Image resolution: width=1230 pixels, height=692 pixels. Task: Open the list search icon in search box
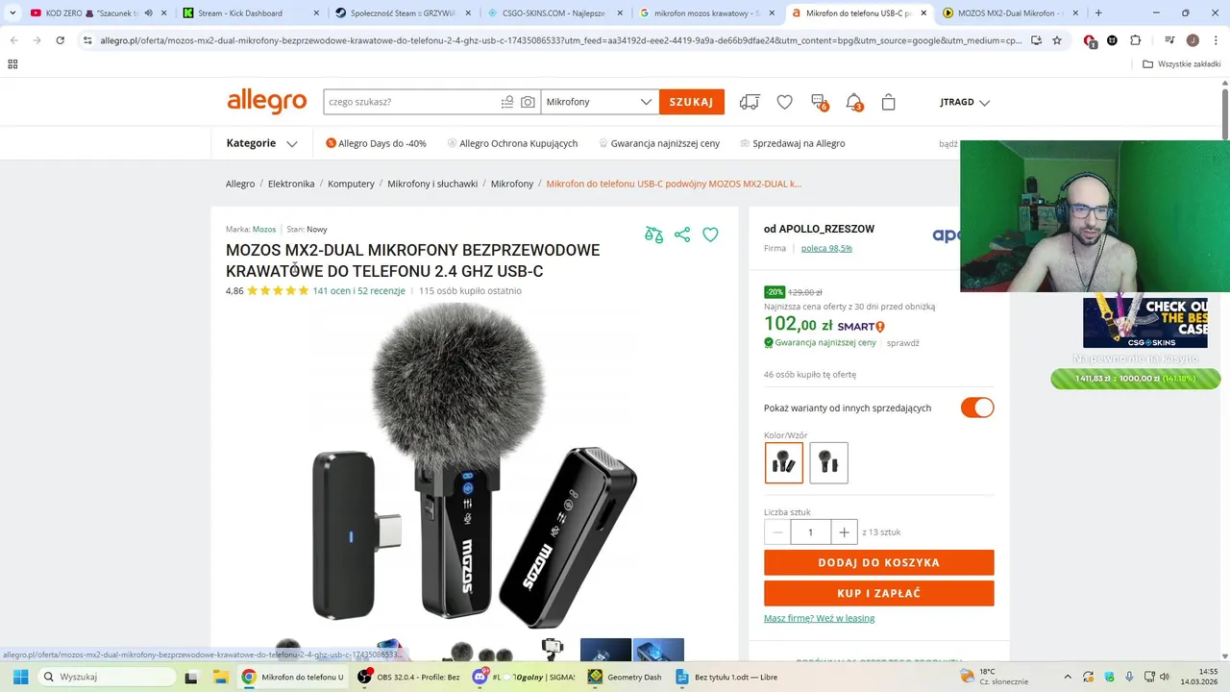pyautogui.click(x=507, y=102)
